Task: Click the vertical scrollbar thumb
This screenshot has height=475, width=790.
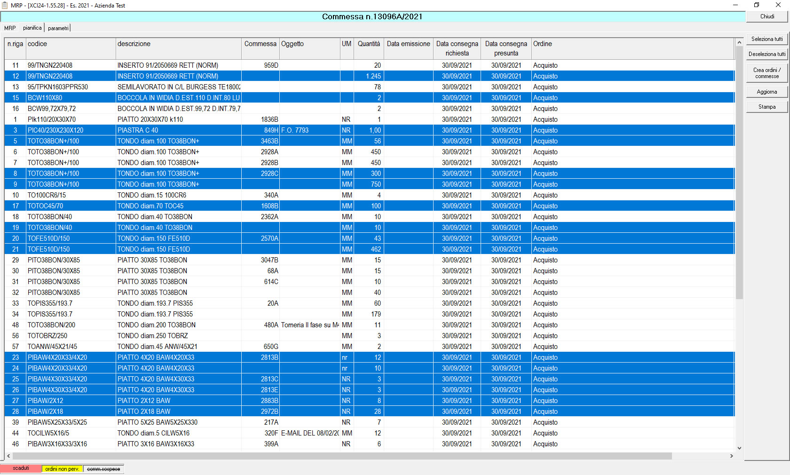Action: [739, 173]
